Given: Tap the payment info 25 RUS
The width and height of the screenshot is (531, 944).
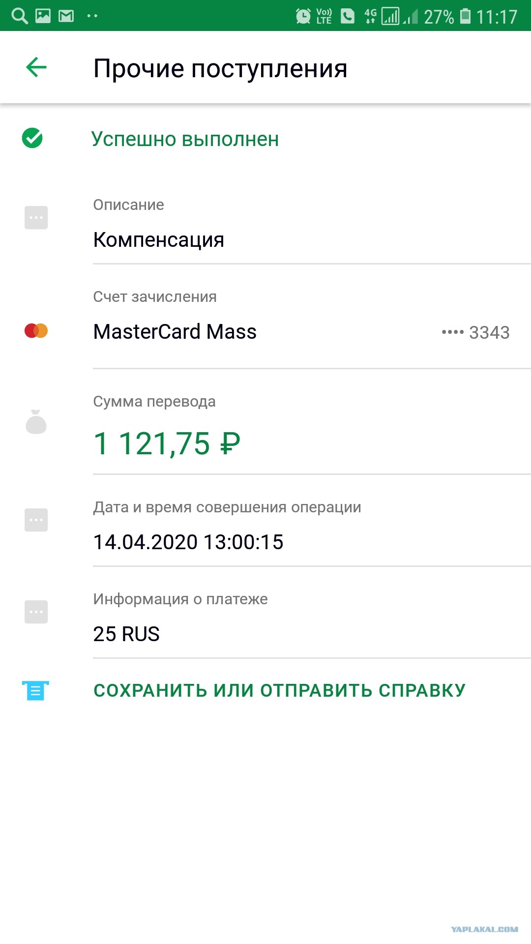Looking at the screenshot, I should (x=126, y=634).
